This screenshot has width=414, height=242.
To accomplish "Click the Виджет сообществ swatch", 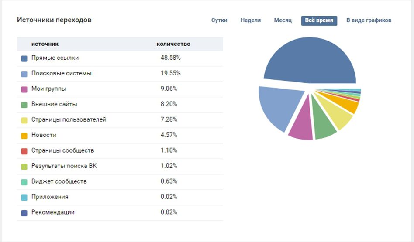I will (x=24, y=182).
